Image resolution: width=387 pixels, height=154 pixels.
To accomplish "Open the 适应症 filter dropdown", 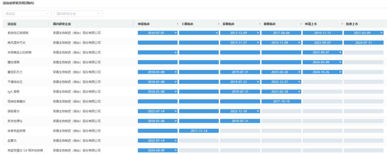I will tap(27, 14).
